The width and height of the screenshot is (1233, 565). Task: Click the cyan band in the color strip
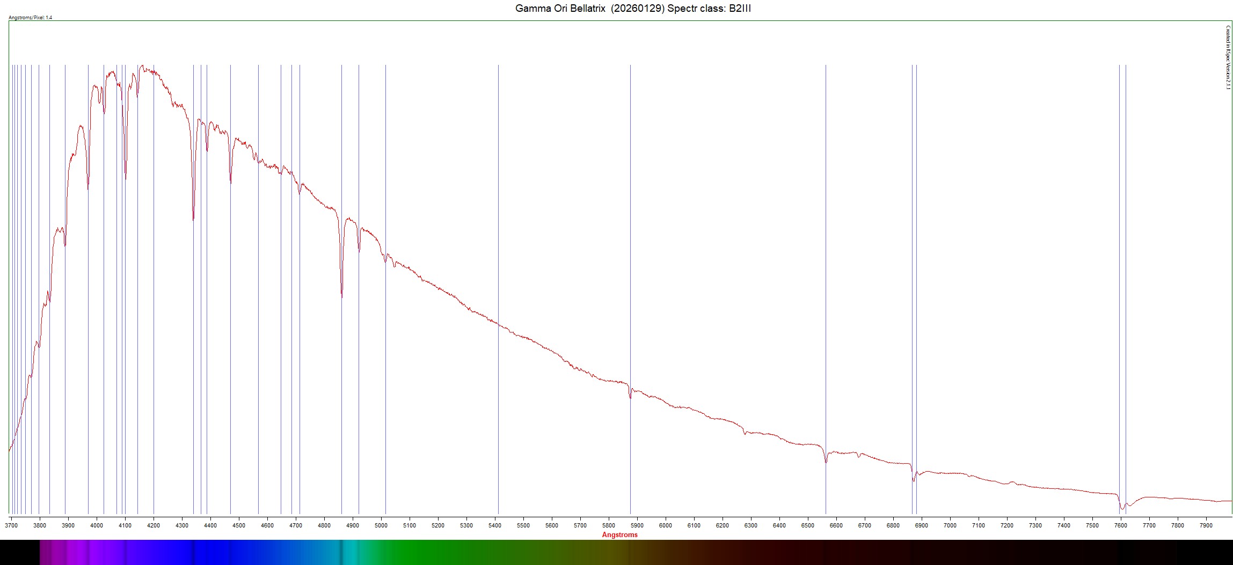pos(349,552)
